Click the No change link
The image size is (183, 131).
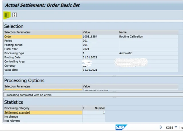[x=11, y=117]
